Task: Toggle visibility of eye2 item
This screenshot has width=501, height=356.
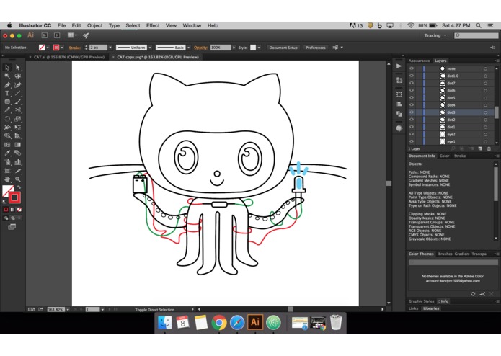Action: tap(412, 134)
